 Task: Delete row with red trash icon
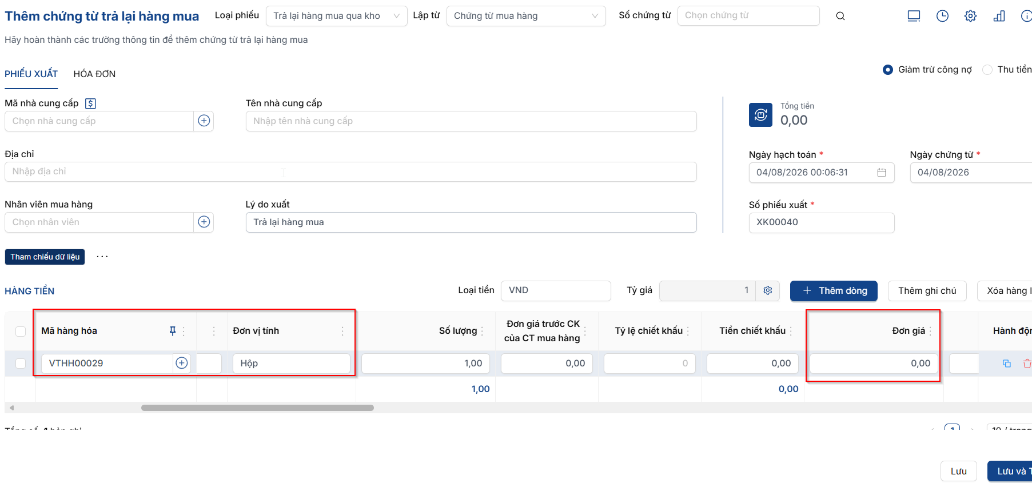click(x=1027, y=364)
